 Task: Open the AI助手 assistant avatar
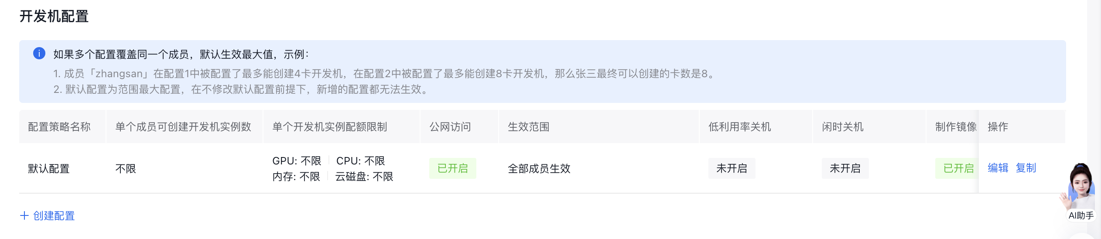click(1081, 188)
